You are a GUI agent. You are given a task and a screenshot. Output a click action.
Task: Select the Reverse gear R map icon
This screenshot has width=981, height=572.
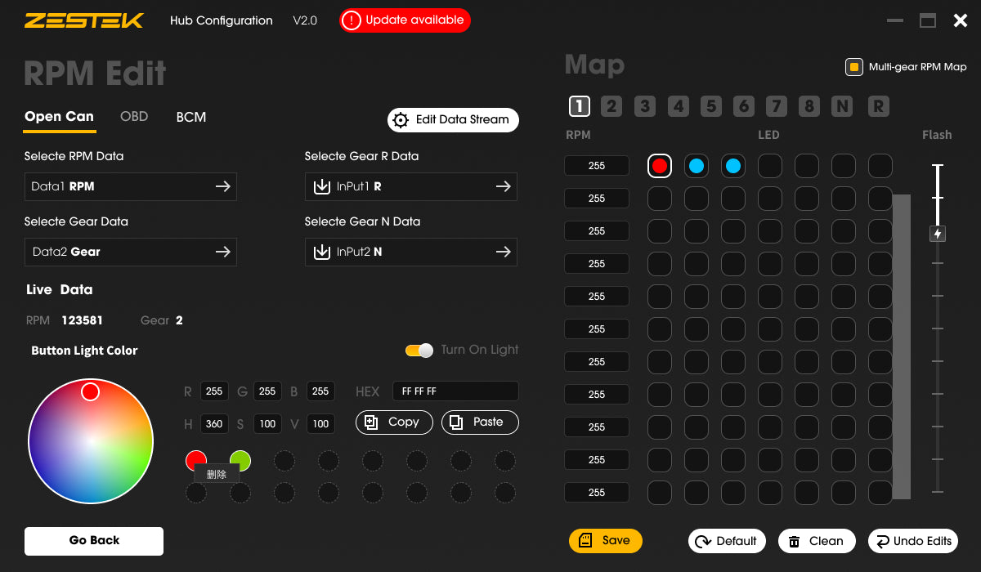878,106
